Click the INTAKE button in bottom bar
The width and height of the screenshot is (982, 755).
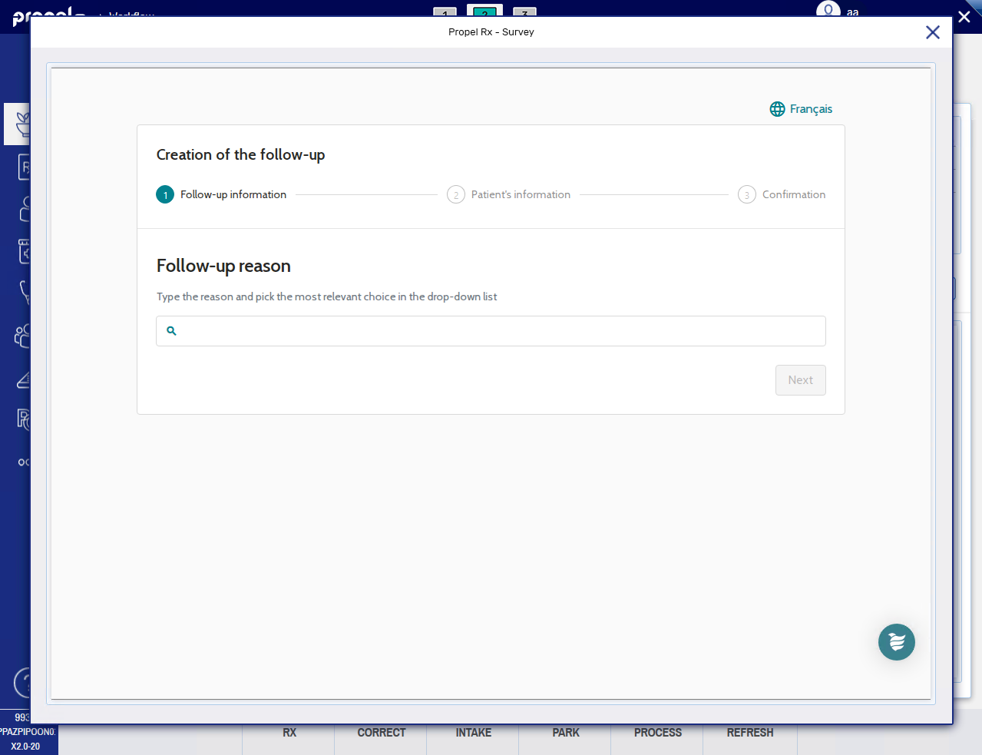[473, 733]
